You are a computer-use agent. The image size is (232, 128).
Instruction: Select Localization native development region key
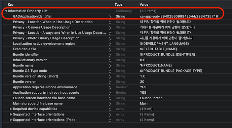44,44
